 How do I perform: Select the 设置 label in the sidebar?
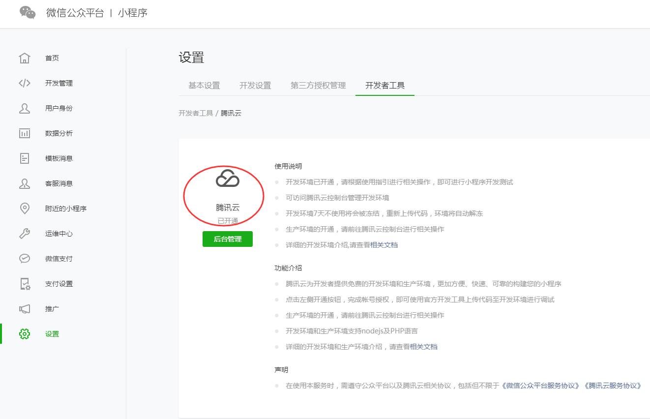pyautogui.click(x=52, y=334)
